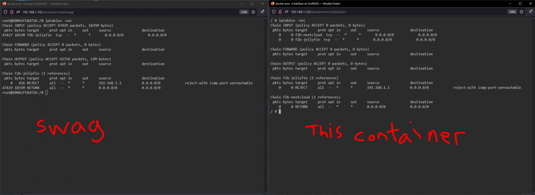Screen dimensions: 535x195
Task: Click the tracking protection shield in swag window
Action: click(5, 12)
